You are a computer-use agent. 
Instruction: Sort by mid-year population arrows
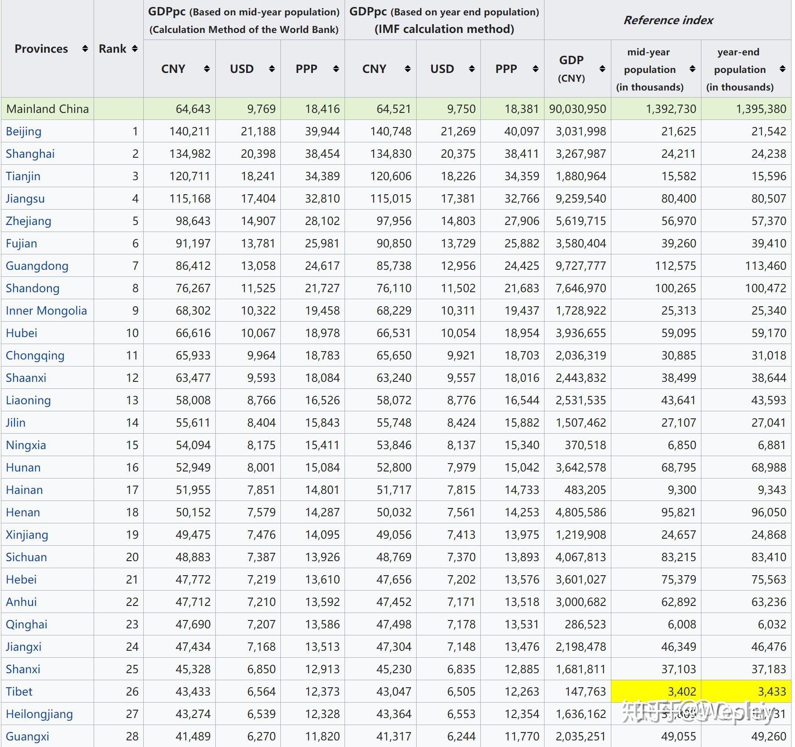692,69
